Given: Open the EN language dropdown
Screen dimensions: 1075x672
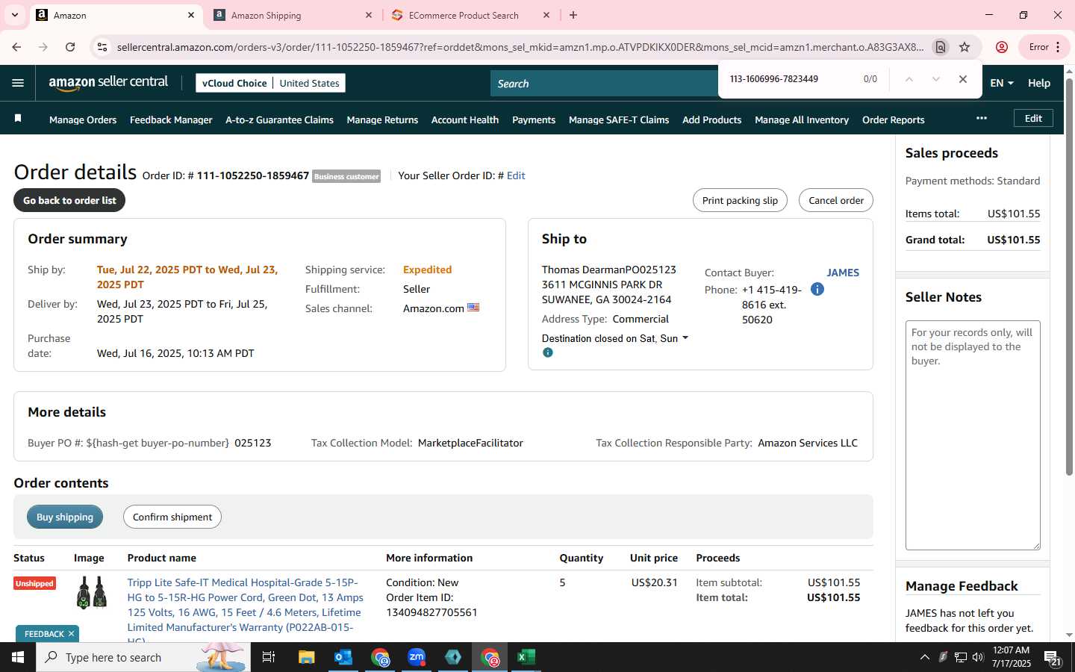Looking at the screenshot, I should pos(1002,83).
